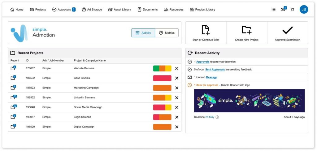Open folder icon for Login Screens project
Viewport: 317px width, 151px height.
tap(13, 117)
